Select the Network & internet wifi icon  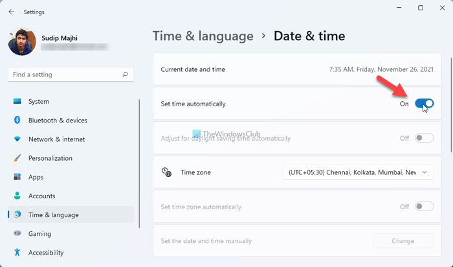pos(17,139)
